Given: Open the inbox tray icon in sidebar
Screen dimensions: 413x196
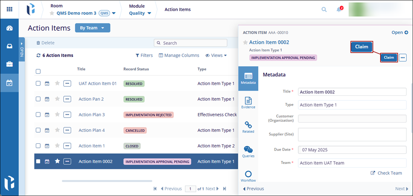Looking at the screenshot, I should coord(9,46).
